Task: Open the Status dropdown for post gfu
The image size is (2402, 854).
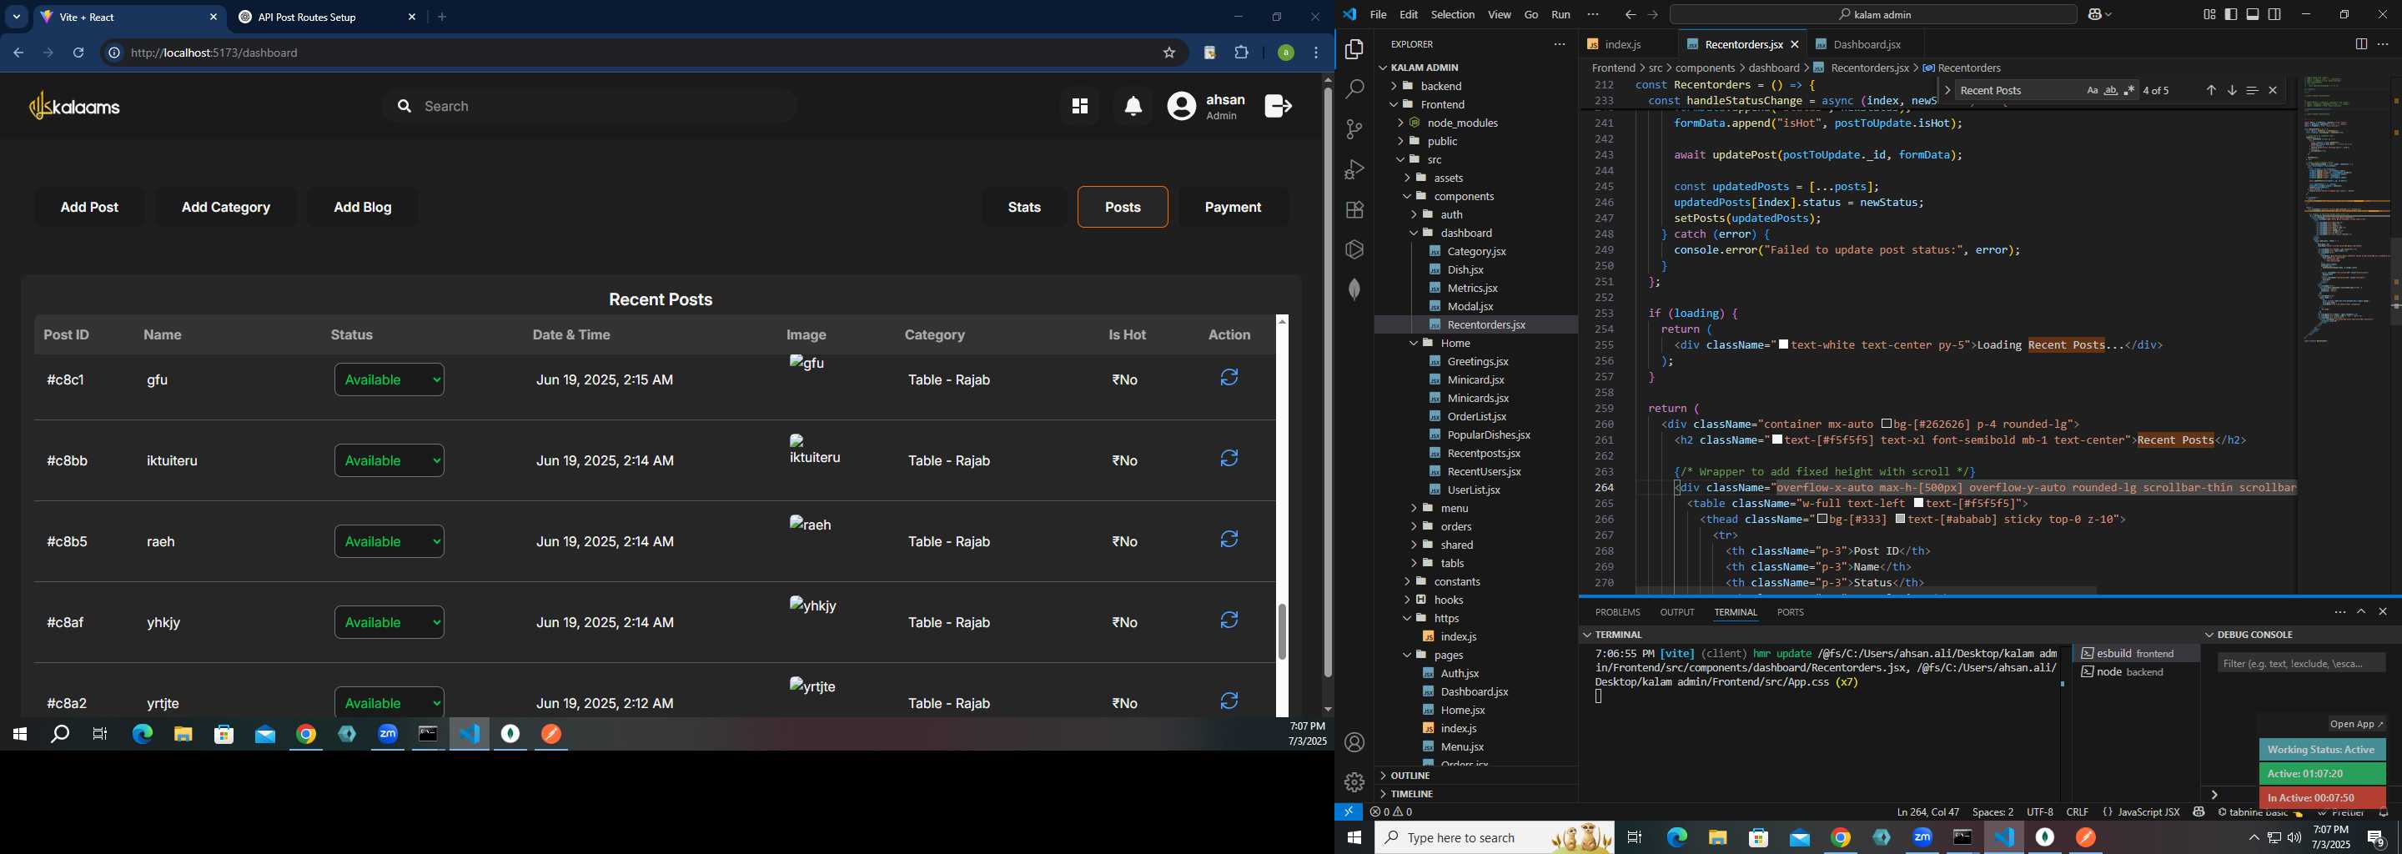Action: point(389,379)
